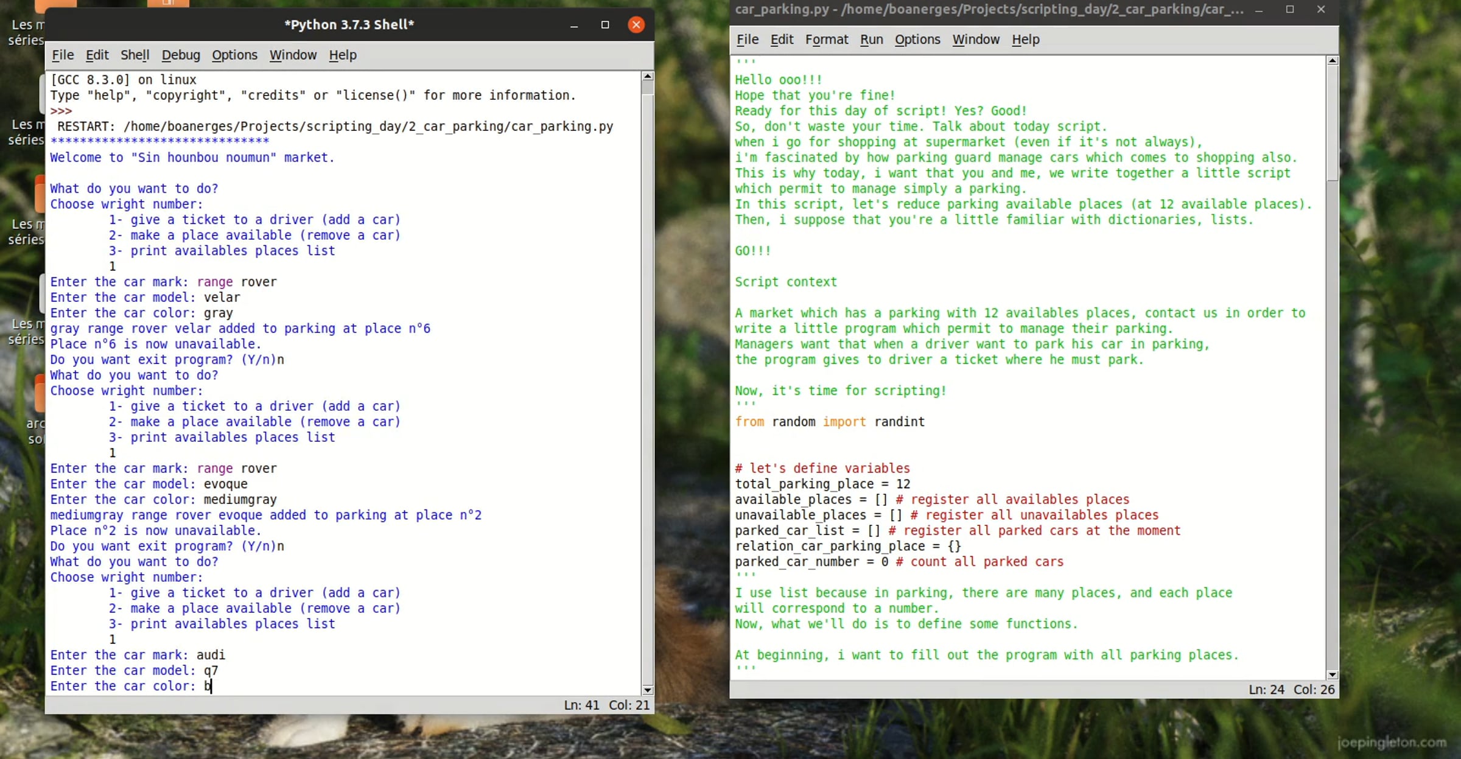Click 'Enter the car color: mediumgray' line

point(163,500)
